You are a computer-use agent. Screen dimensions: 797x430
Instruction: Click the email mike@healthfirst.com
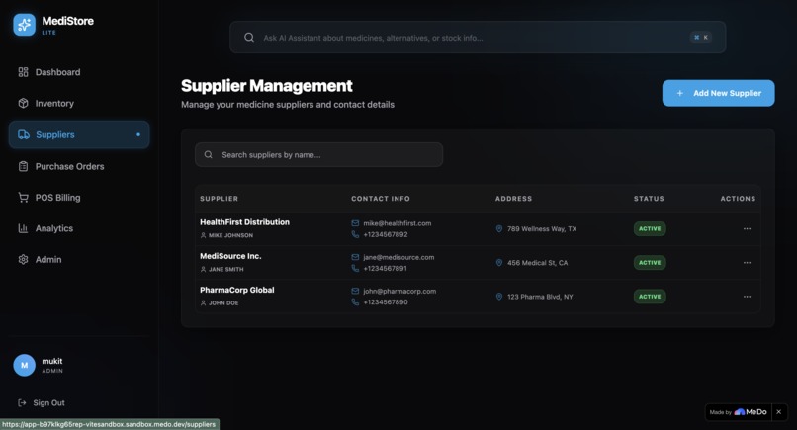[x=397, y=223]
